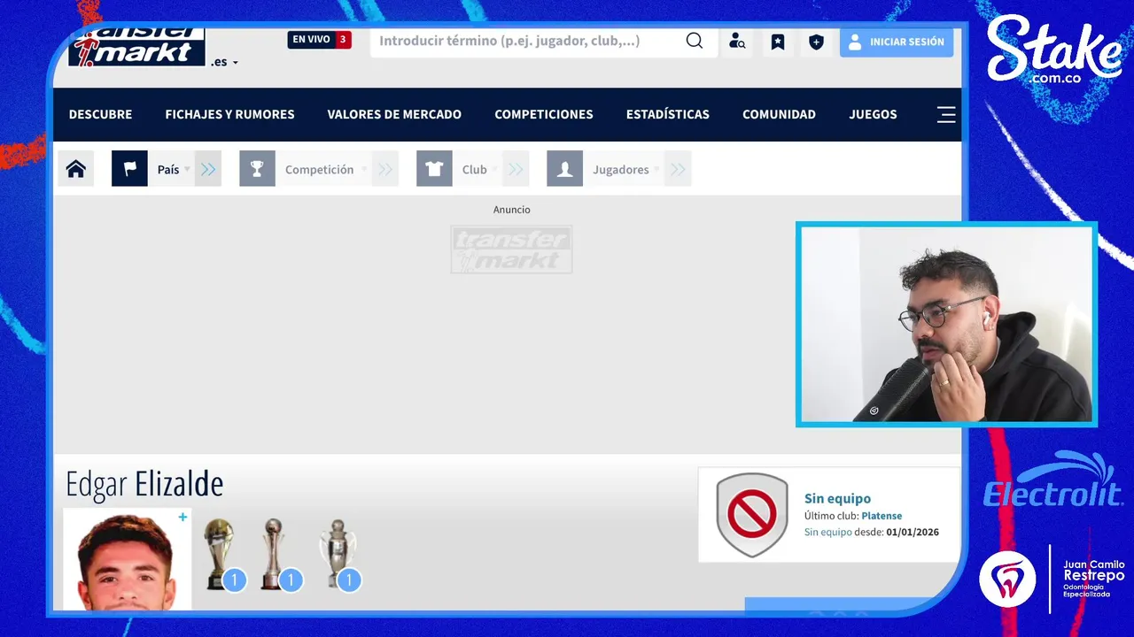Click the no-club prohibited shield icon

point(752,515)
